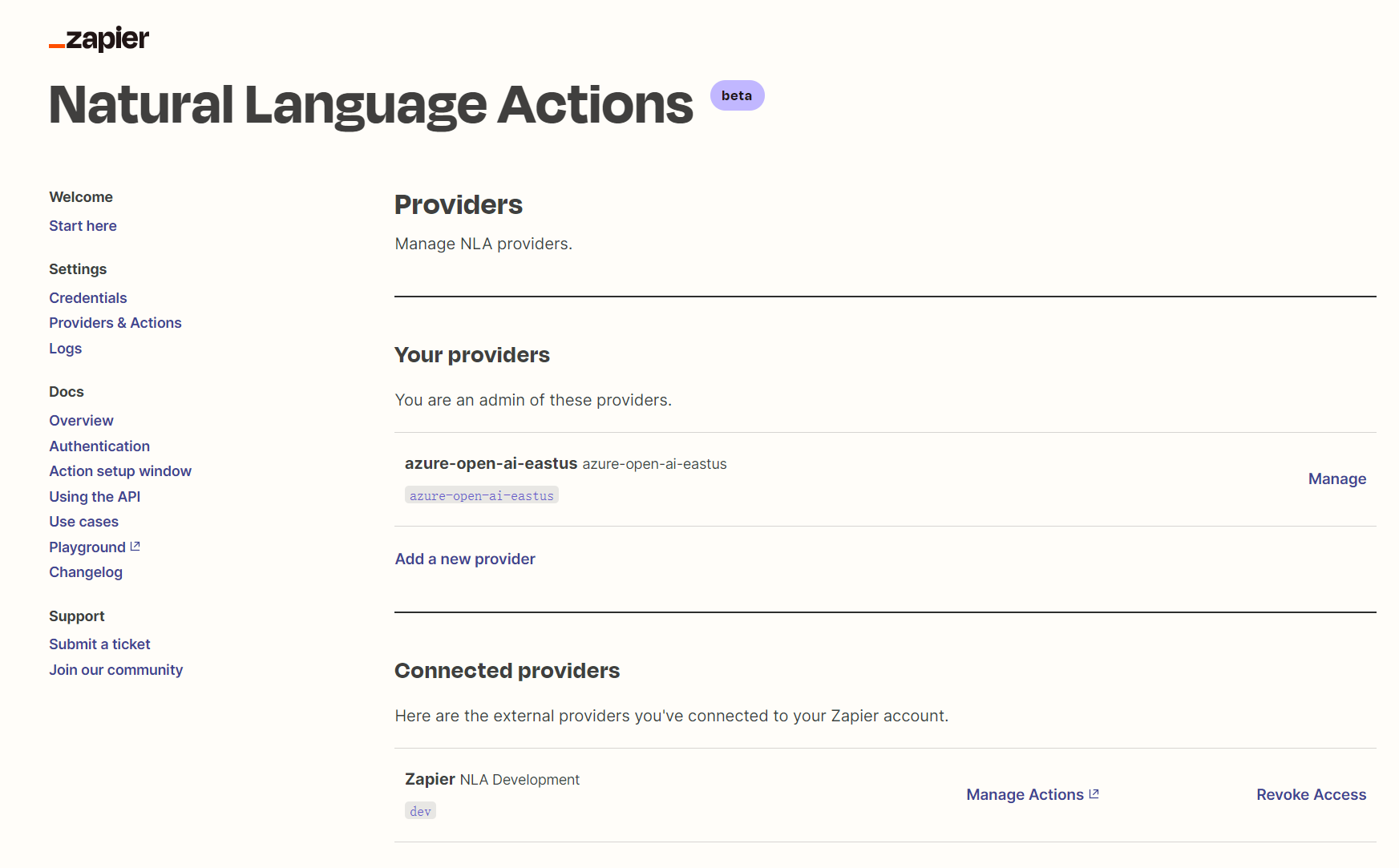Launch the Playground link
The width and height of the screenshot is (1399, 868).
87,547
